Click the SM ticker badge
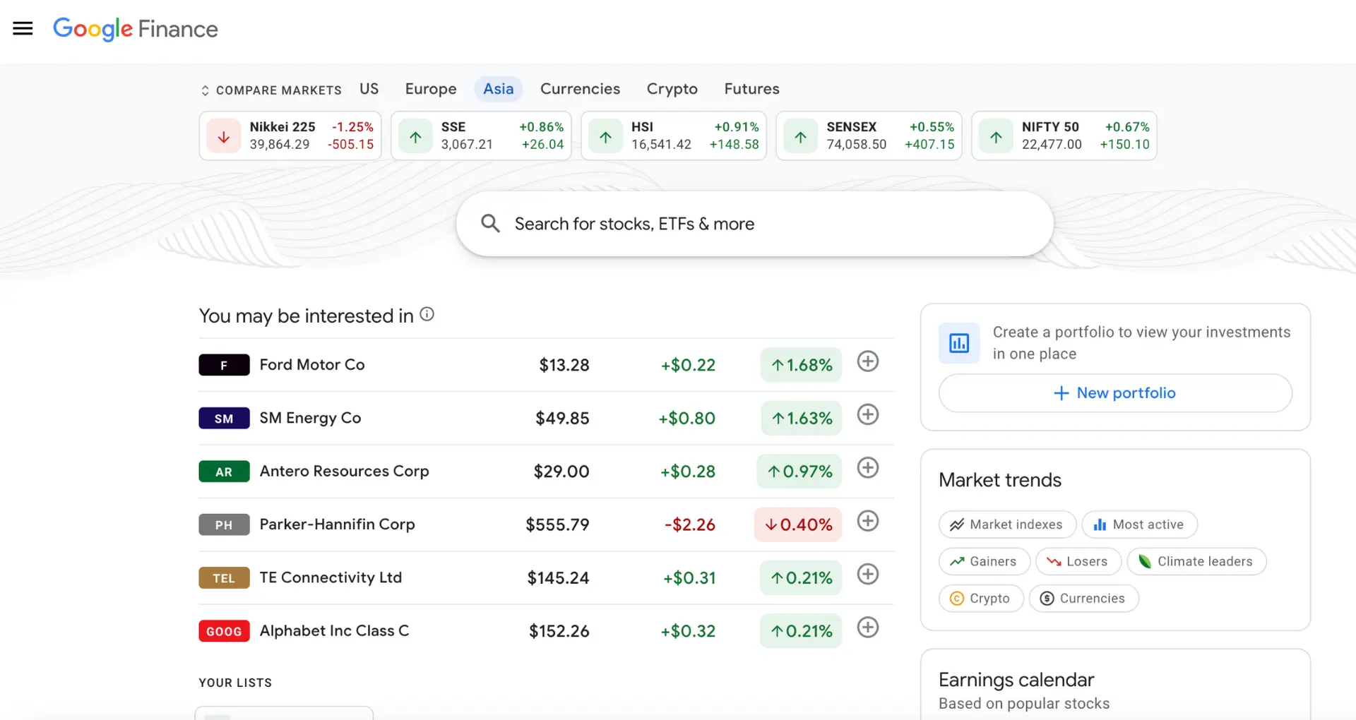 (224, 418)
